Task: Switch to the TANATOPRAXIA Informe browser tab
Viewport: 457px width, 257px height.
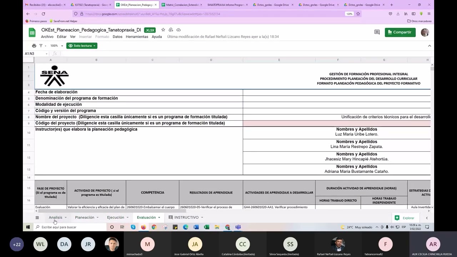Action: pyautogui.click(x=227, y=5)
